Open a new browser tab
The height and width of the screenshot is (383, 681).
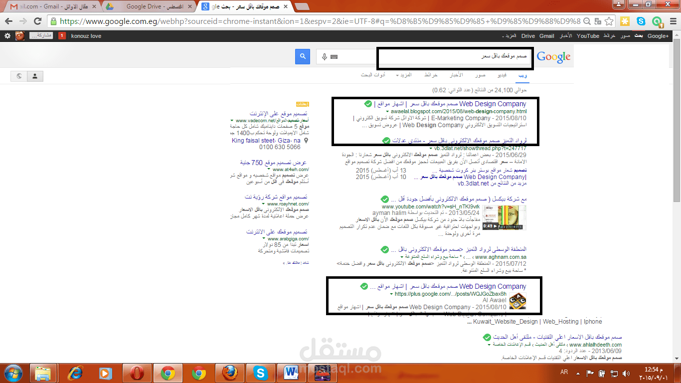coord(301,6)
